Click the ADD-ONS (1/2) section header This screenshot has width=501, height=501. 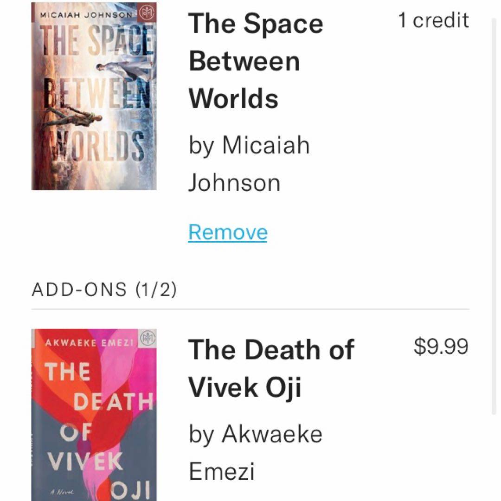(104, 289)
